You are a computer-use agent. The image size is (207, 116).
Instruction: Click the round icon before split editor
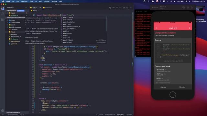124,8
